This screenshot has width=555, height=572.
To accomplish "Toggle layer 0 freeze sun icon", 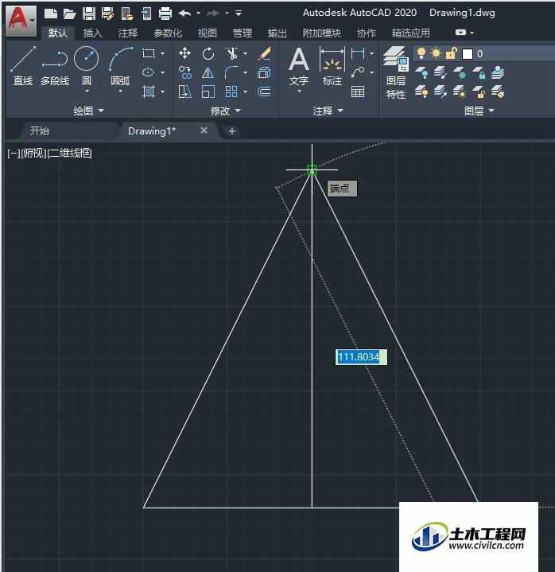I will pyautogui.click(x=436, y=53).
